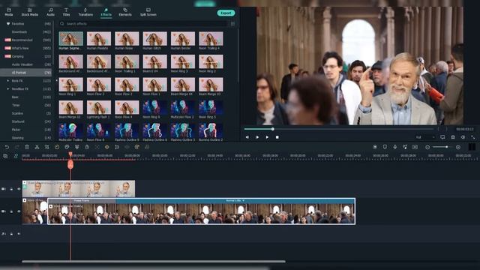Select the AI Portrait category
480x270 pixels.
26,73
